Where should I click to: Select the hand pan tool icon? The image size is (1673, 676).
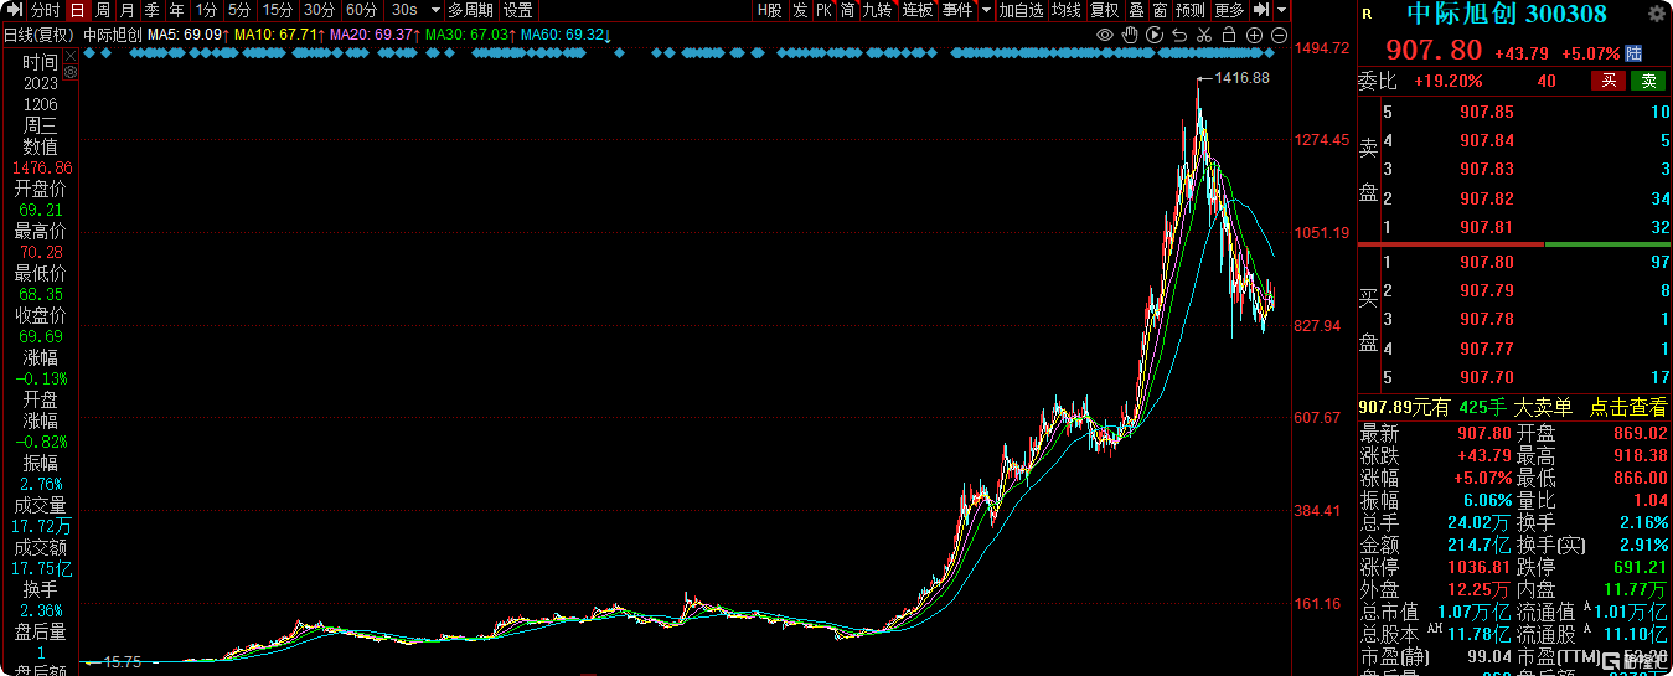1130,35
